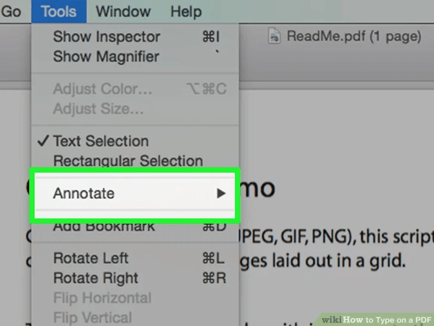Screen dimensions: 434x326
Task: Click the ReadMe.pdf (1 page) window title
Action: [x=354, y=36]
